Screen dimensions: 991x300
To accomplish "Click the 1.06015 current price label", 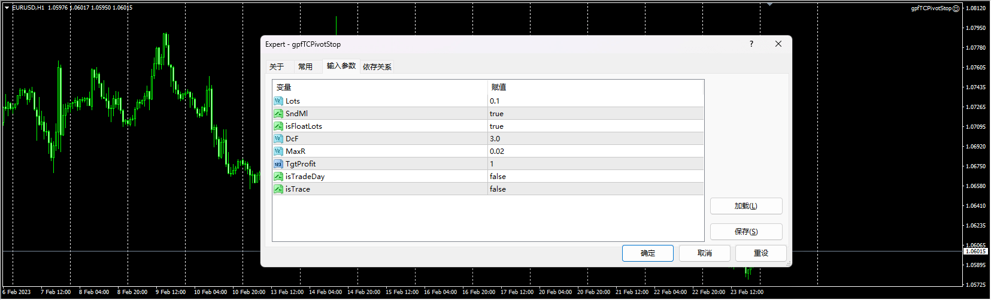I will pos(975,251).
